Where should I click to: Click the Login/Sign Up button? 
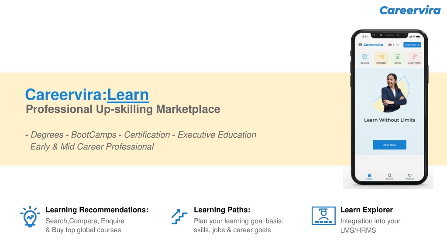[412, 45]
